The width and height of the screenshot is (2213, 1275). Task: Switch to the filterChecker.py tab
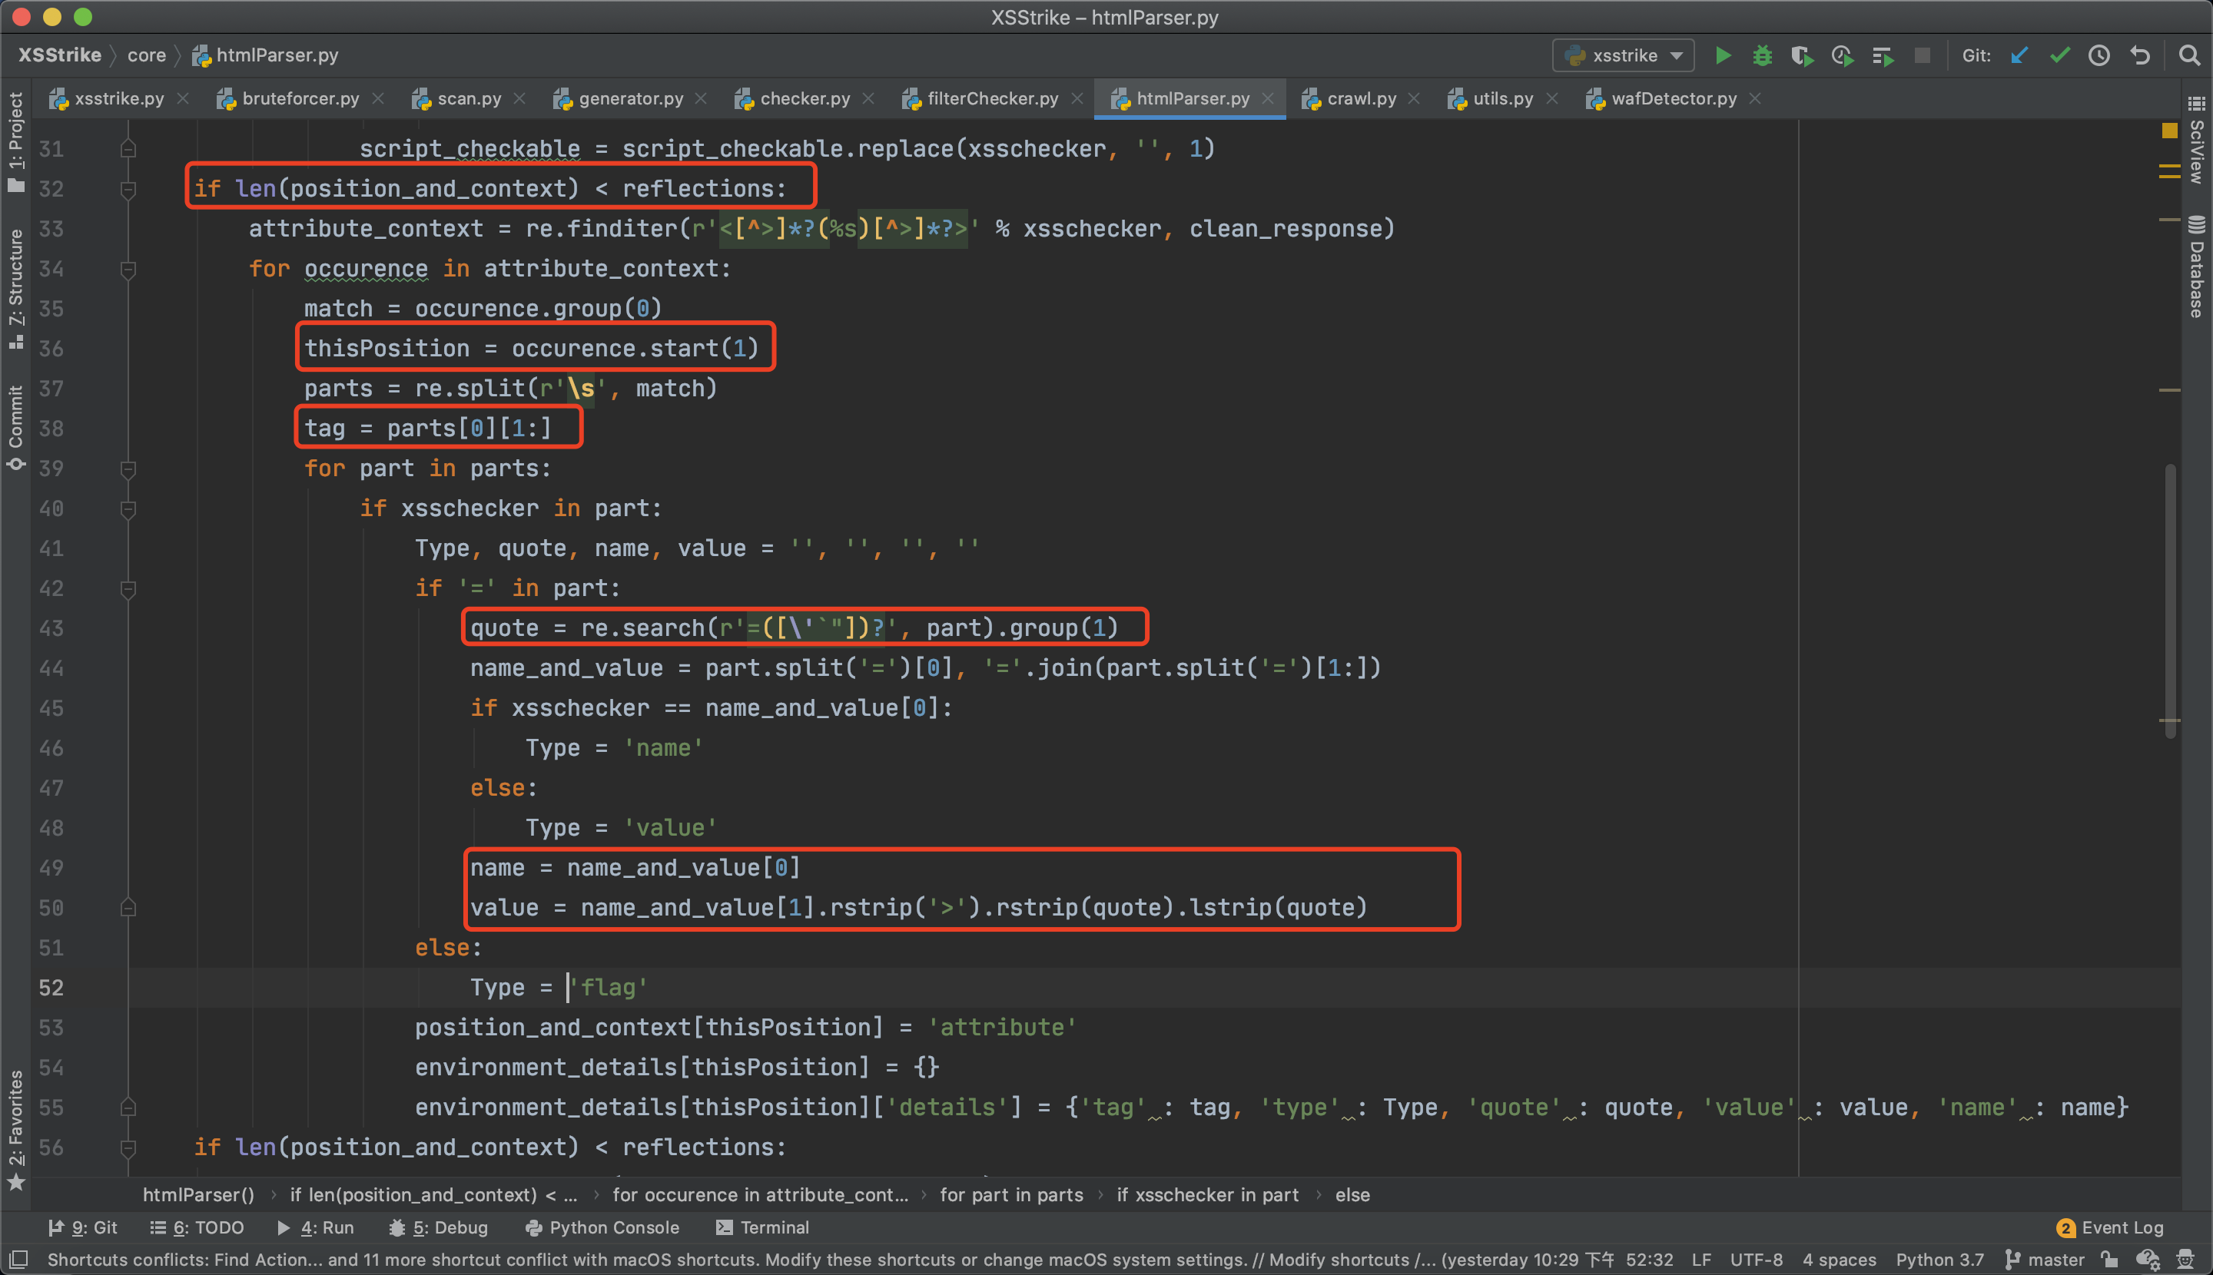992,98
